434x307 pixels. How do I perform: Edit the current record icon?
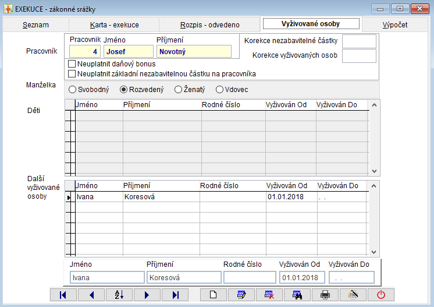click(241, 295)
